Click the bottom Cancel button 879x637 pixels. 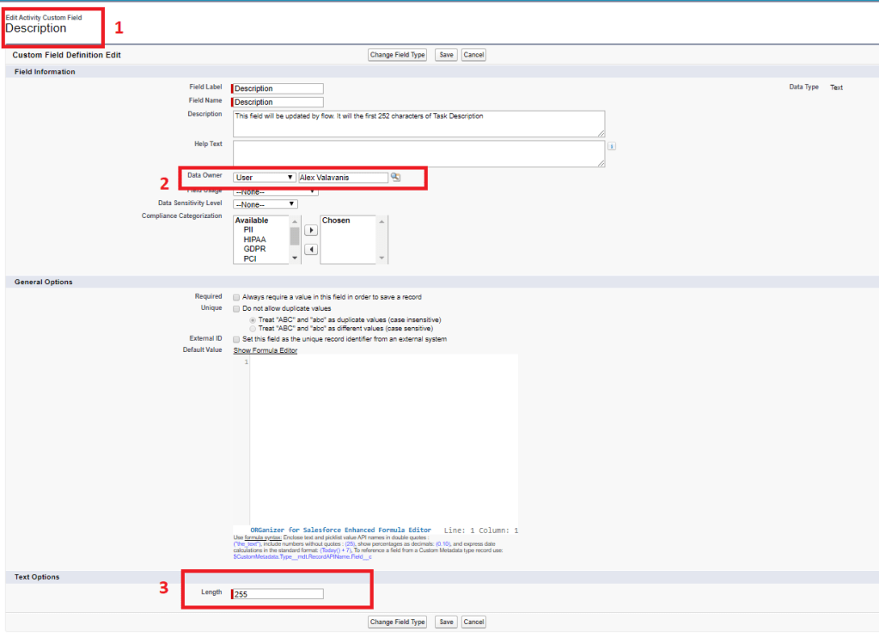473,622
